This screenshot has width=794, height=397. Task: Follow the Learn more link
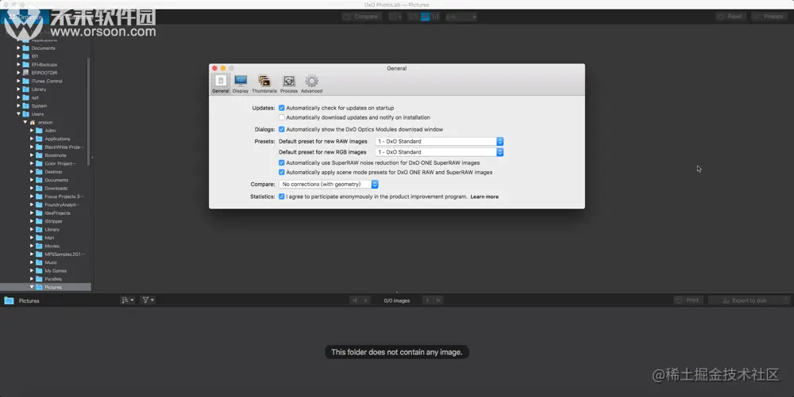click(x=484, y=197)
